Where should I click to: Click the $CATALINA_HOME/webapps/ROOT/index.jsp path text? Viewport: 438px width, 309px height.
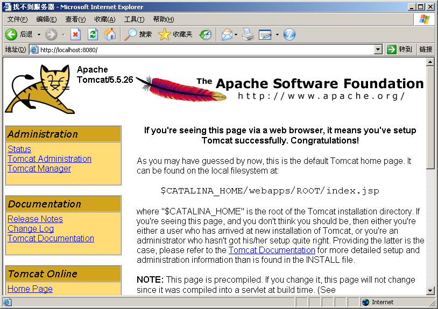270,191
